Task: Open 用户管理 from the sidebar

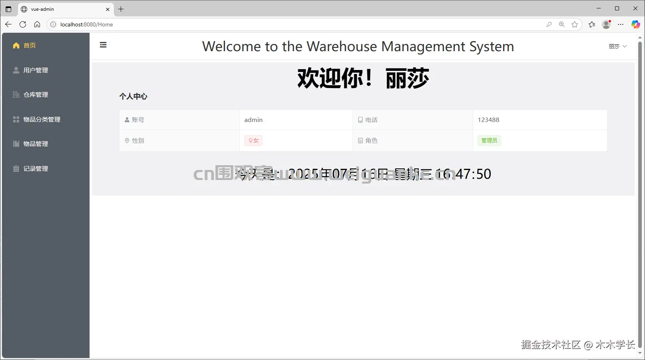Action: point(36,70)
